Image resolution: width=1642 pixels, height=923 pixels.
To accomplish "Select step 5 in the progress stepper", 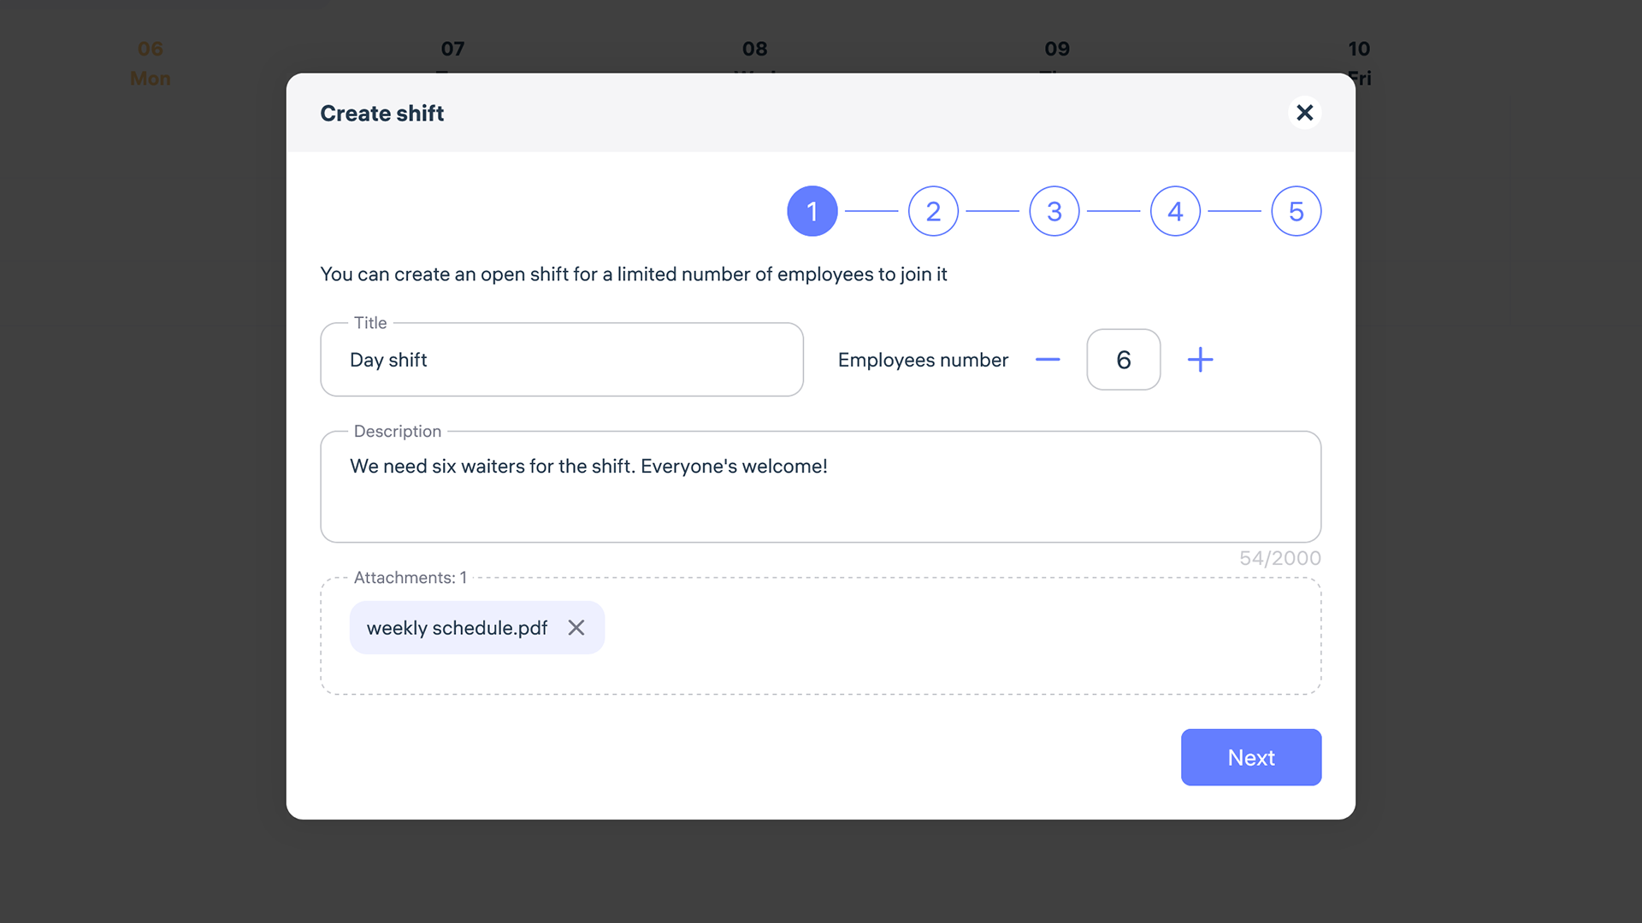I will [x=1296, y=211].
